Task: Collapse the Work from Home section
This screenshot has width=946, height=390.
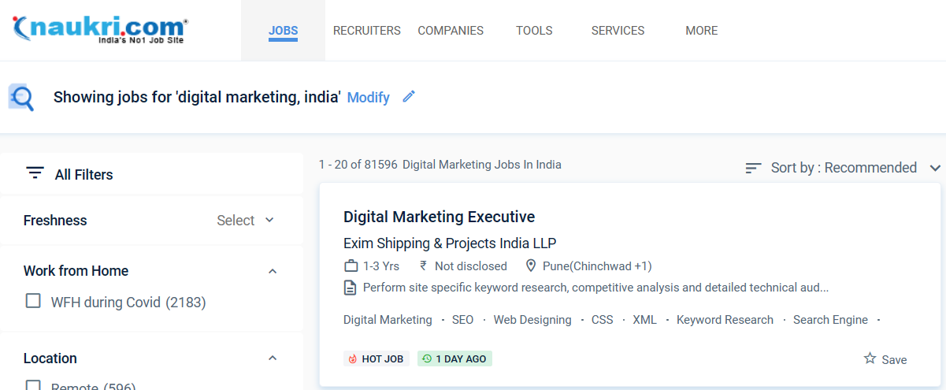Action: 273,271
